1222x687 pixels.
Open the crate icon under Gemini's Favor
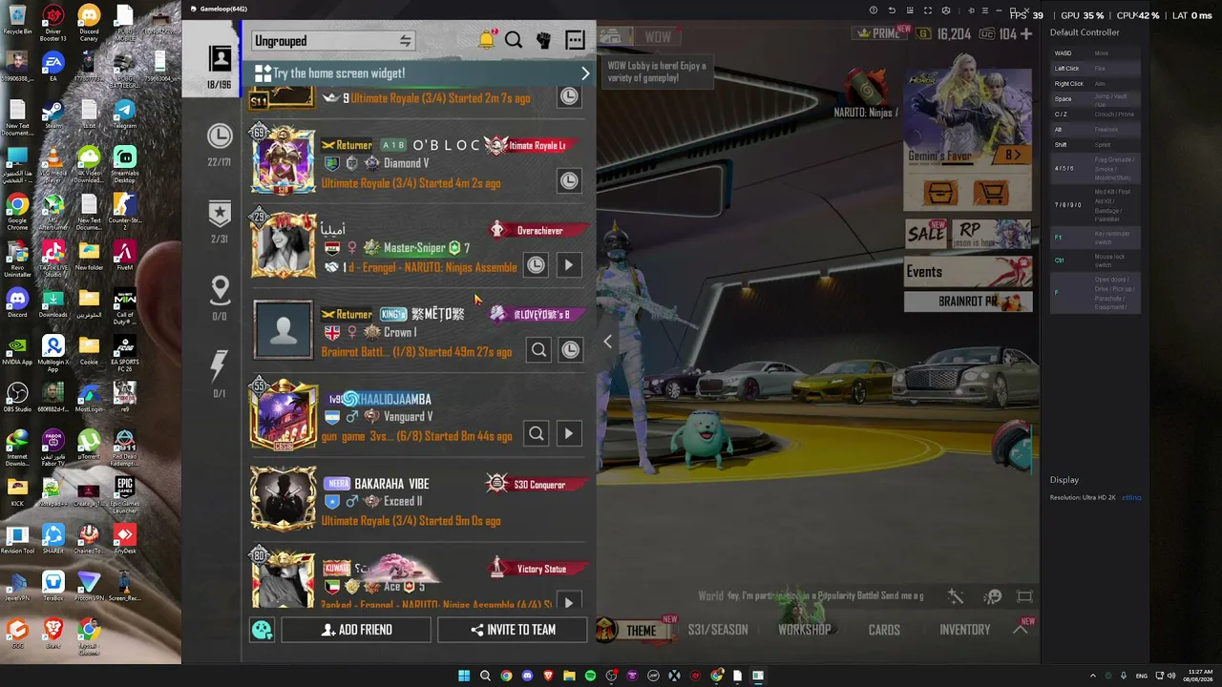pyautogui.click(x=940, y=193)
